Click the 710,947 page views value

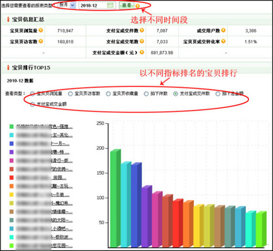click(66, 31)
